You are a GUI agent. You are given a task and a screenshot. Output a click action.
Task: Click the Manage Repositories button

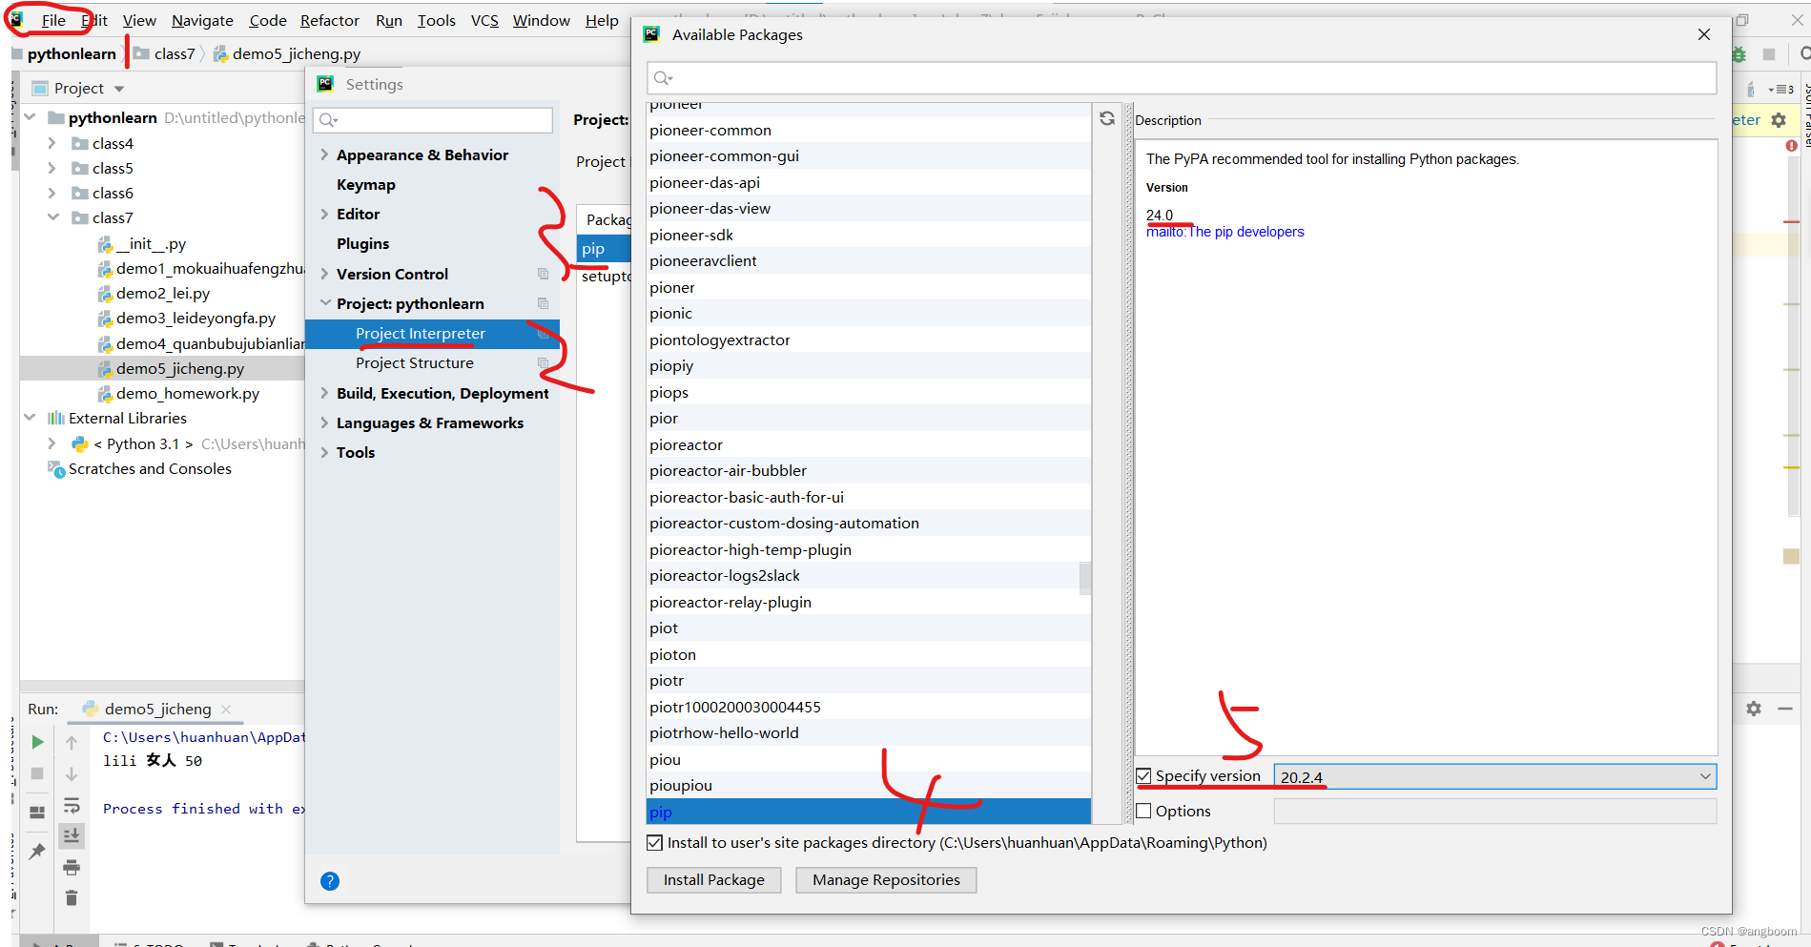coord(886,880)
